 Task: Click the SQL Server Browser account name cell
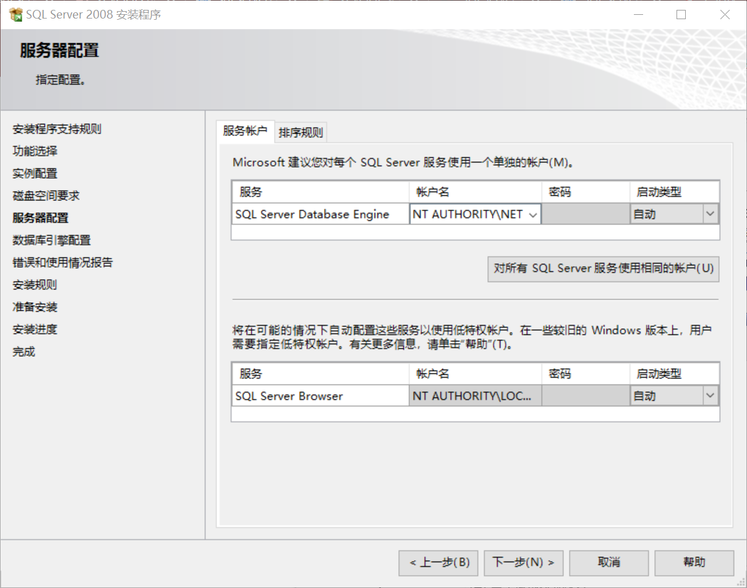click(474, 395)
